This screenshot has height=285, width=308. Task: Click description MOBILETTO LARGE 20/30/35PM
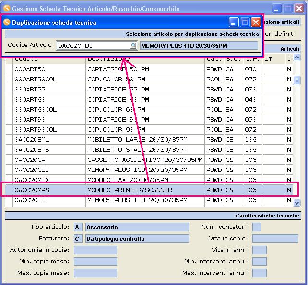coord(137,140)
